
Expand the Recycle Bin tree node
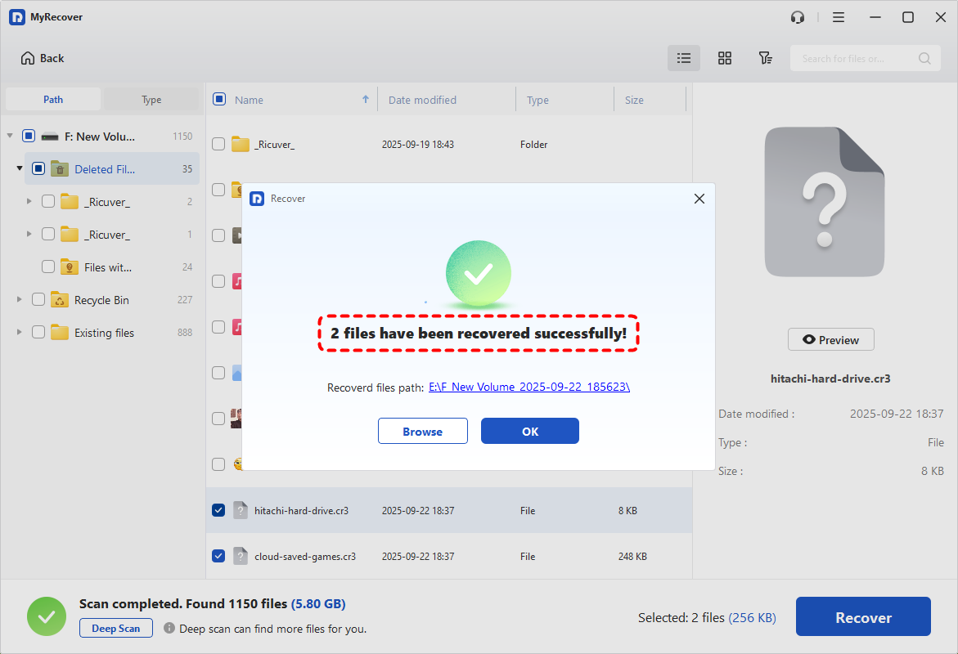point(20,300)
